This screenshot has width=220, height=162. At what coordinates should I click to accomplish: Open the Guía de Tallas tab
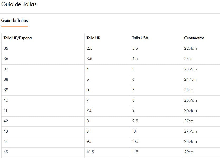(x=14, y=21)
